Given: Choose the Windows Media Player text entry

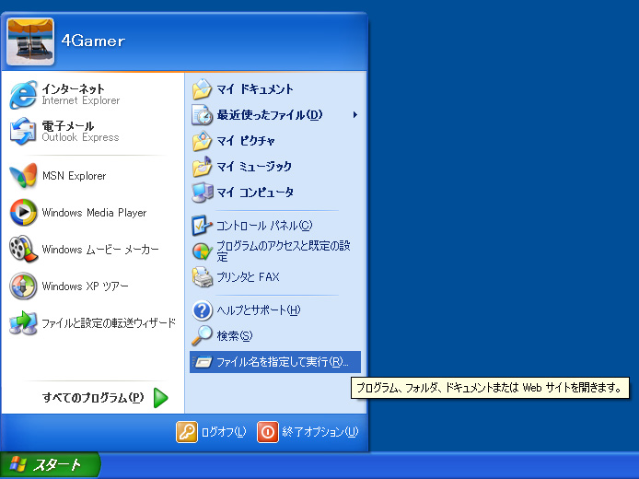Looking at the screenshot, I should (x=94, y=213).
